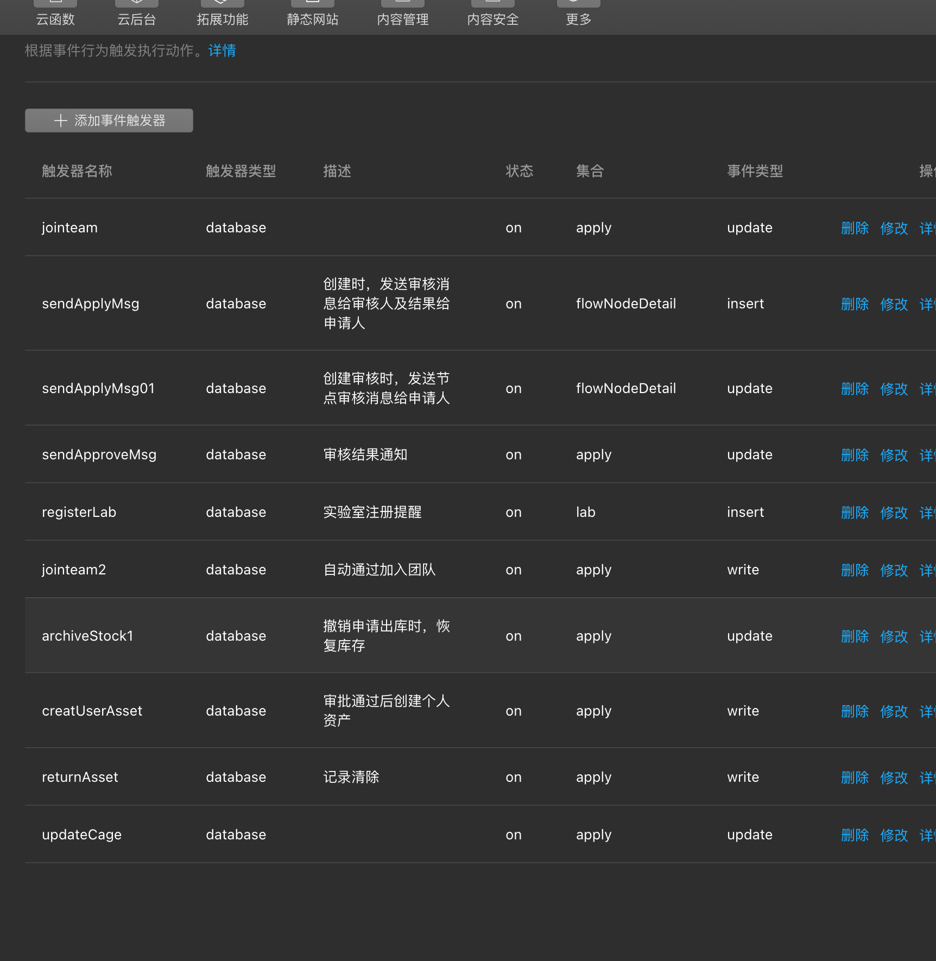The height and width of the screenshot is (961, 936).
Task: Delete the sendApproveMsg trigger
Action: pos(855,455)
